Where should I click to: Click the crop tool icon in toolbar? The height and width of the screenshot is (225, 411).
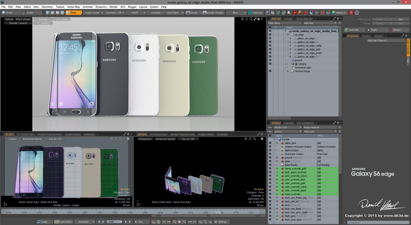coord(273,13)
